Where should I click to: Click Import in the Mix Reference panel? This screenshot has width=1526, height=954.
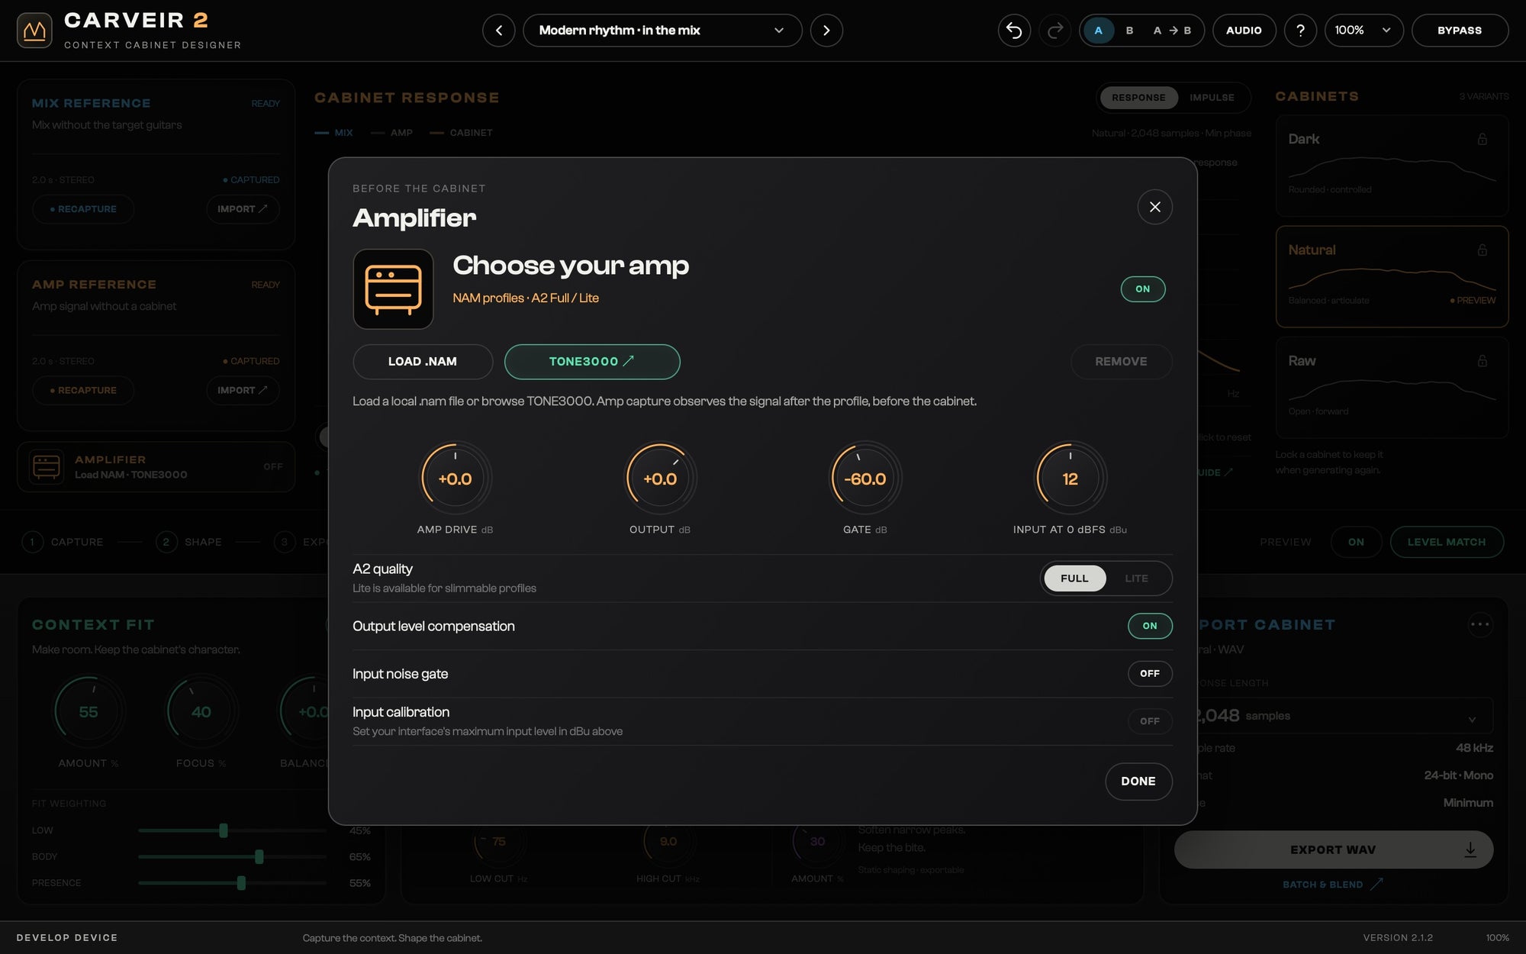coord(243,209)
